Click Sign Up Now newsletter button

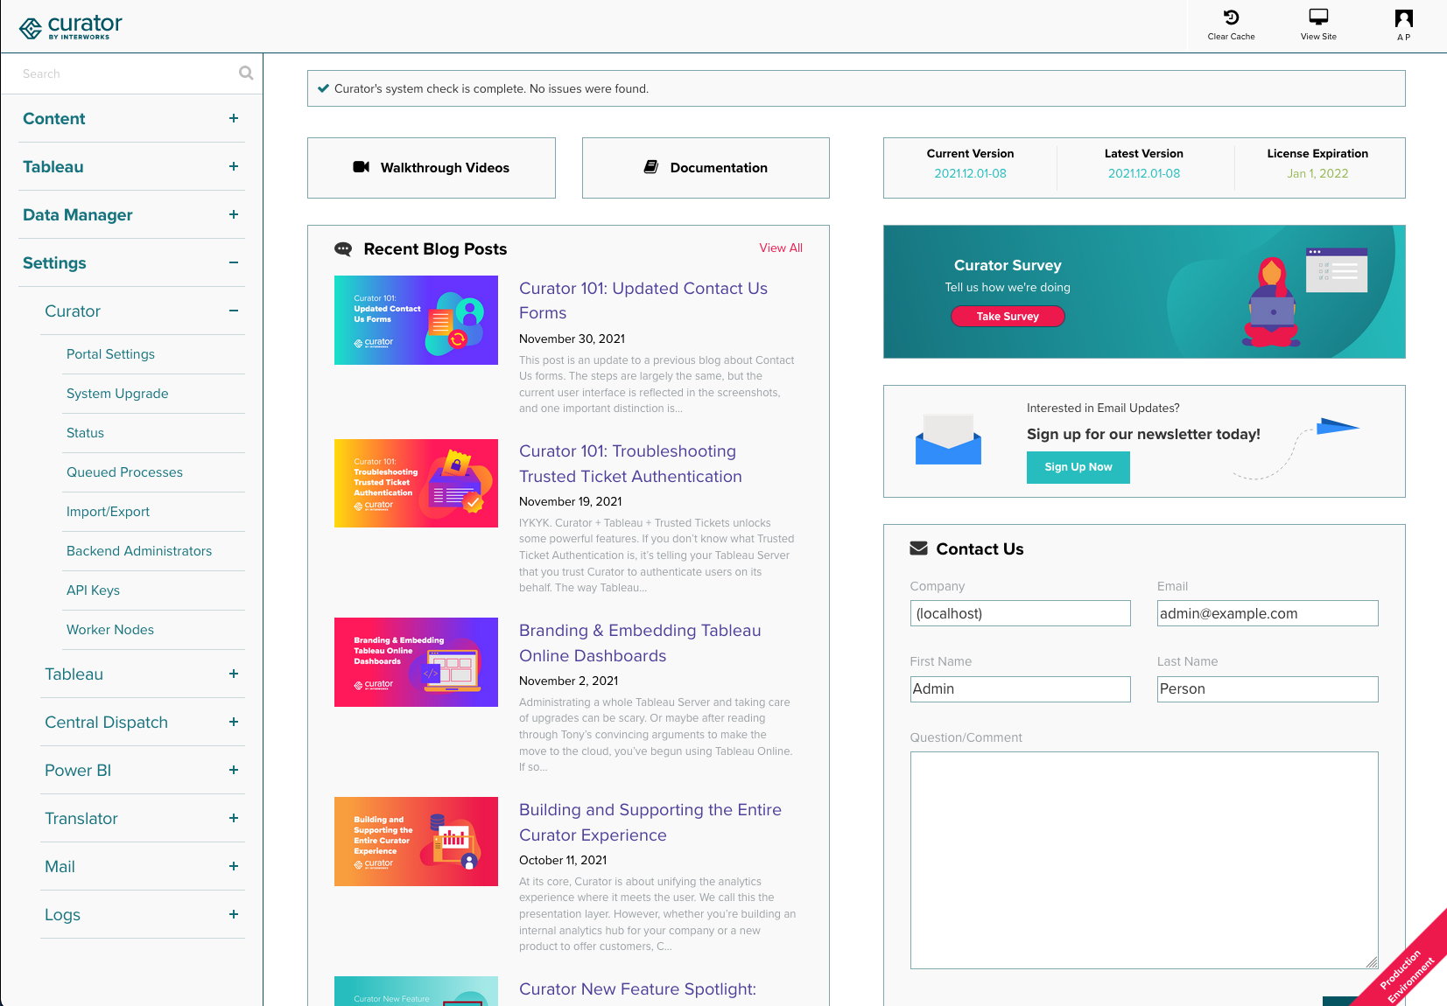(x=1078, y=467)
